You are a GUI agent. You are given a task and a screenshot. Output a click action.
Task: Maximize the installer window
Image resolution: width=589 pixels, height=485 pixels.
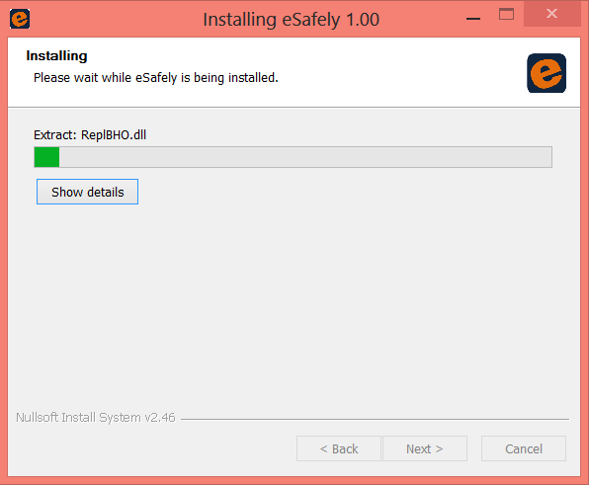[506, 14]
